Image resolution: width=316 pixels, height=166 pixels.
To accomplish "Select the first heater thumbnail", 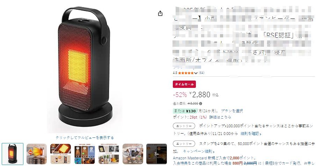I will click(13, 154).
